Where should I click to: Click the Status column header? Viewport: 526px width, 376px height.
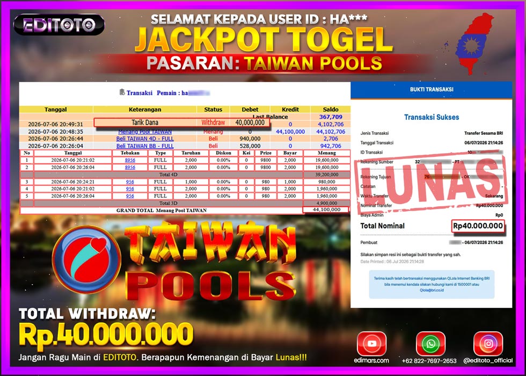(x=214, y=110)
